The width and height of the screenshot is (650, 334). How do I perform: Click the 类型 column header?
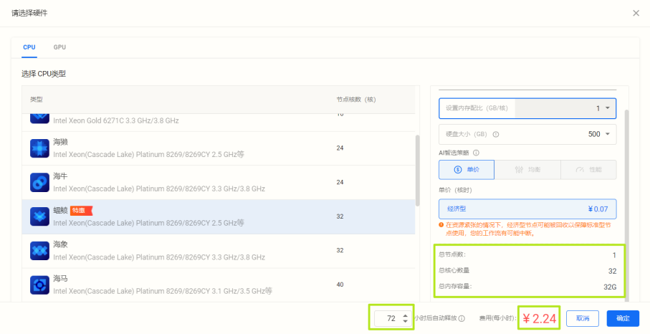[36, 100]
